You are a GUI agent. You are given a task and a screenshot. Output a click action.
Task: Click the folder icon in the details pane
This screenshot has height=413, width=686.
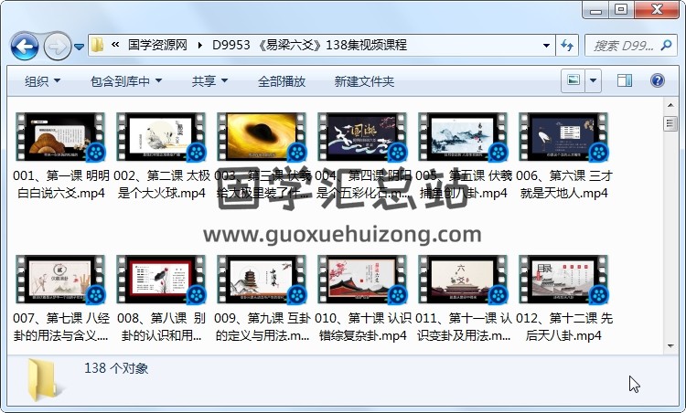click(x=43, y=380)
